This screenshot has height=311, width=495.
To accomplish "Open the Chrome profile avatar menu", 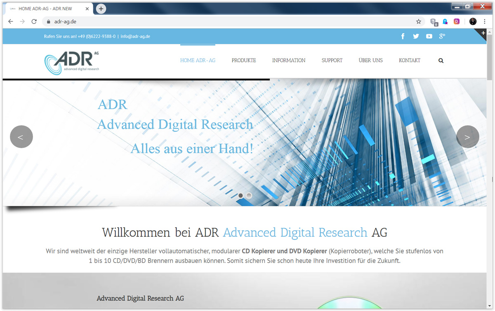I will pos(473,21).
